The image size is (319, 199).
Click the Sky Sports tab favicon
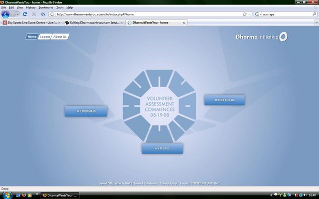(x=5, y=22)
